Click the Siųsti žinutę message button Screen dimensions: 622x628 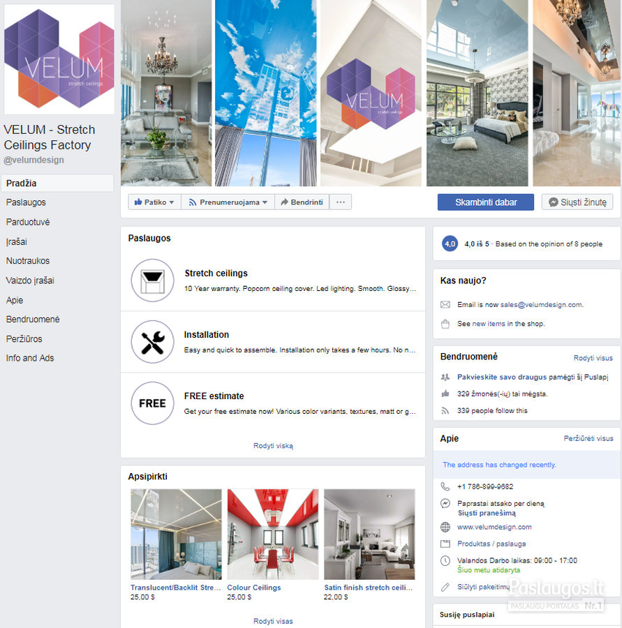tap(577, 202)
